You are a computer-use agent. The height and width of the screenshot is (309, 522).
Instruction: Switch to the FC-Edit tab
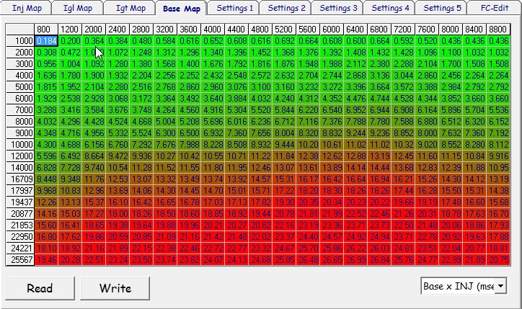495,8
